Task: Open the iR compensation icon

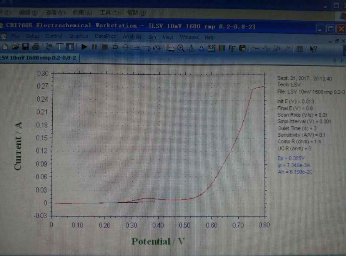Action: (x=136, y=48)
